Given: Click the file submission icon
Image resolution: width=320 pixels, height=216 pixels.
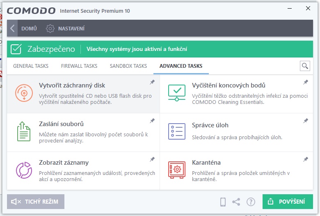Looking at the screenshot, I should (x=24, y=131).
